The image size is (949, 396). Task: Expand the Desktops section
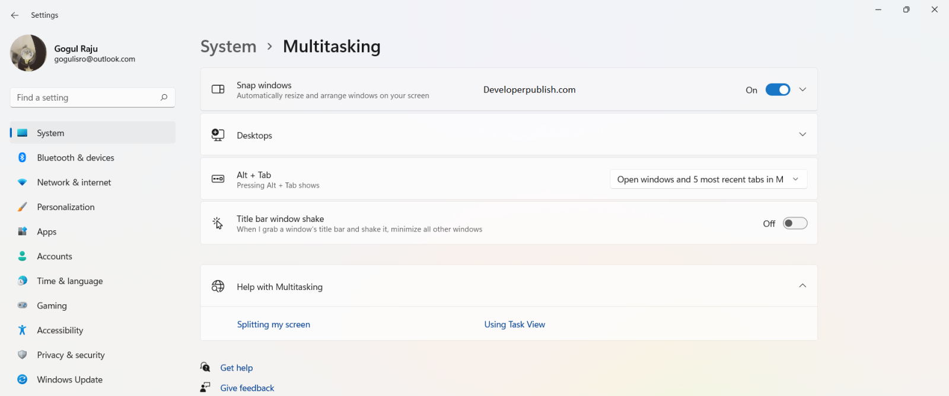[802, 135]
